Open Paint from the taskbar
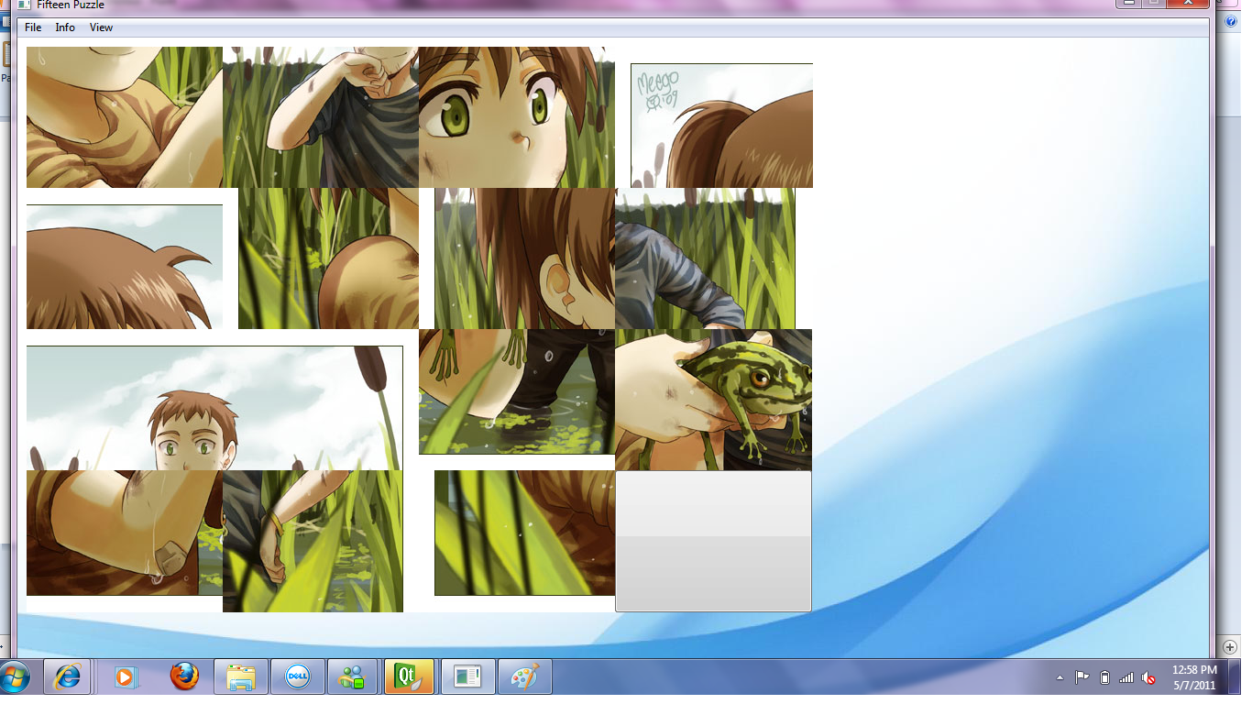The width and height of the screenshot is (1252, 704). point(524,677)
